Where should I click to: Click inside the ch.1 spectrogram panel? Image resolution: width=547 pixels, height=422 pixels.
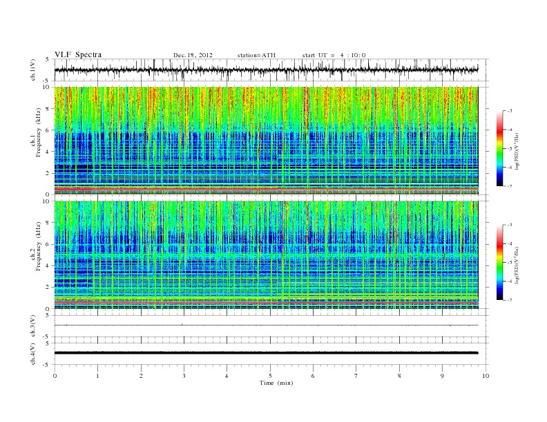click(x=266, y=141)
